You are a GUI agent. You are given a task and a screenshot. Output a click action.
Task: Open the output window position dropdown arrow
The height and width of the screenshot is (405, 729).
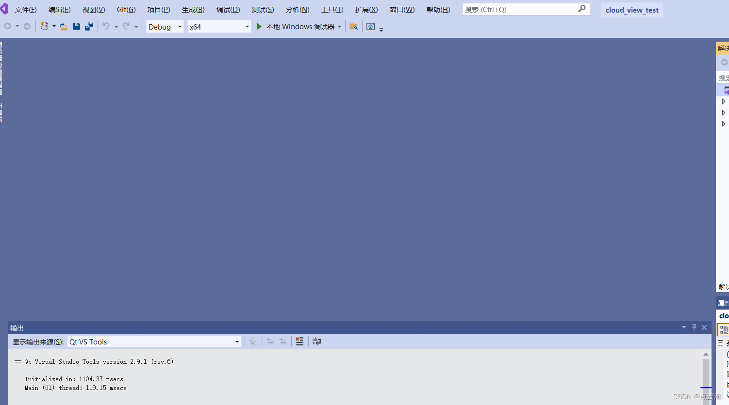tap(684, 327)
